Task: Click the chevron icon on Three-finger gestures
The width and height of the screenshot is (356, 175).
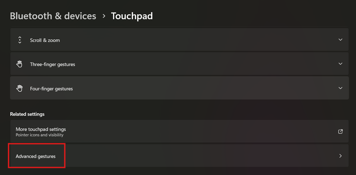Action: tap(340, 64)
